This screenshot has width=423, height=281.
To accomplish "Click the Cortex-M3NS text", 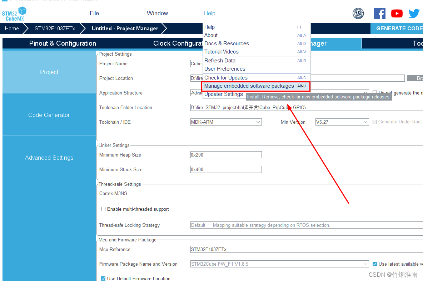I will coord(113,193).
